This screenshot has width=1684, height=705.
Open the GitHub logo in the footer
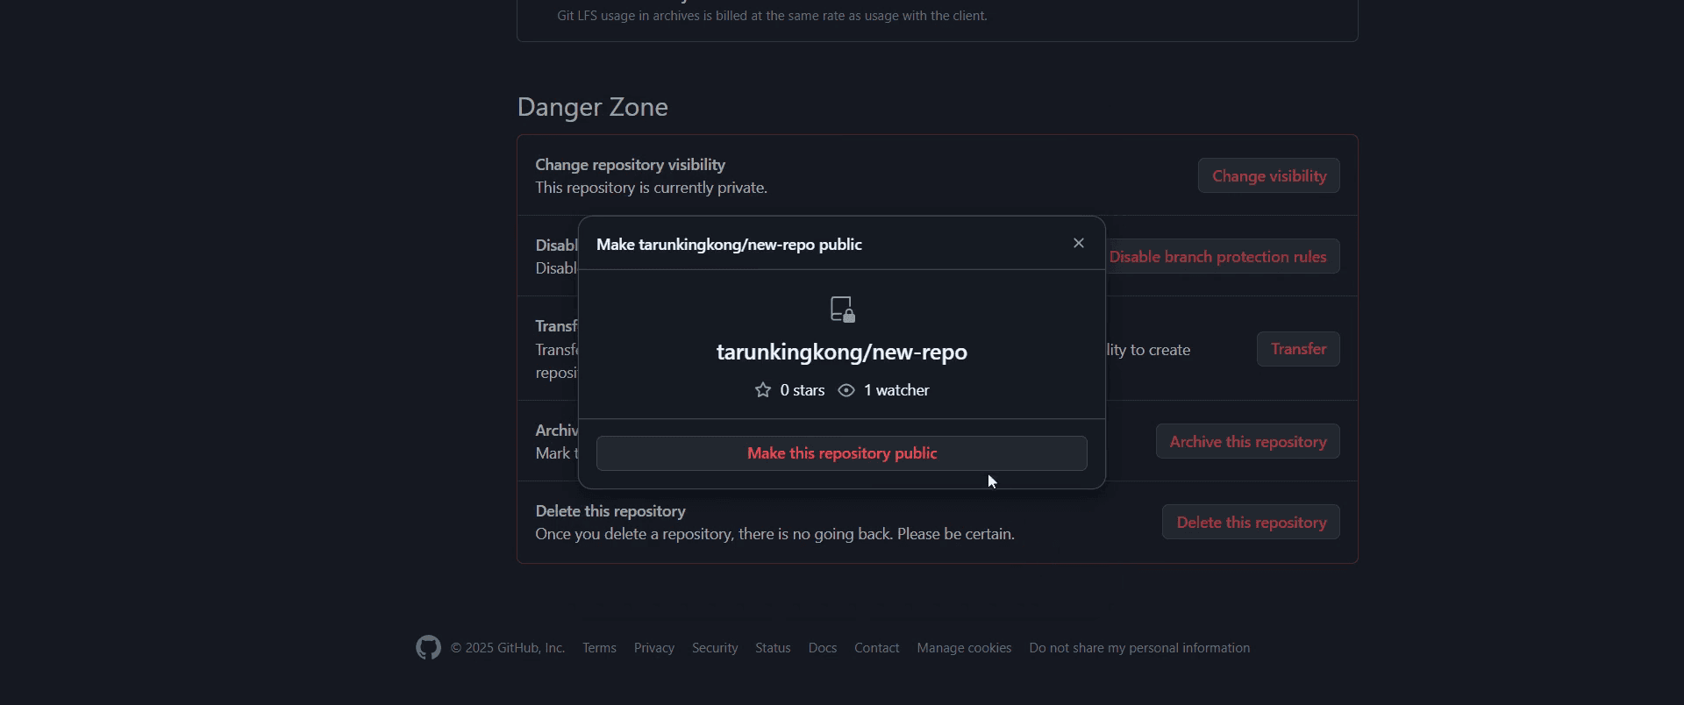tap(428, 648)
